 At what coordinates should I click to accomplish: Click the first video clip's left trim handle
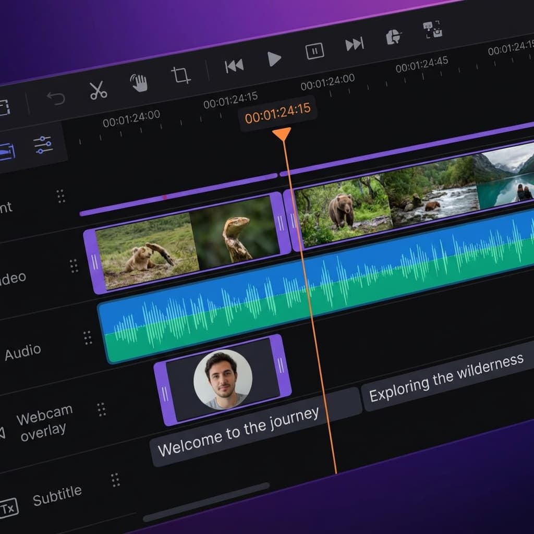[x=94, y=262]
